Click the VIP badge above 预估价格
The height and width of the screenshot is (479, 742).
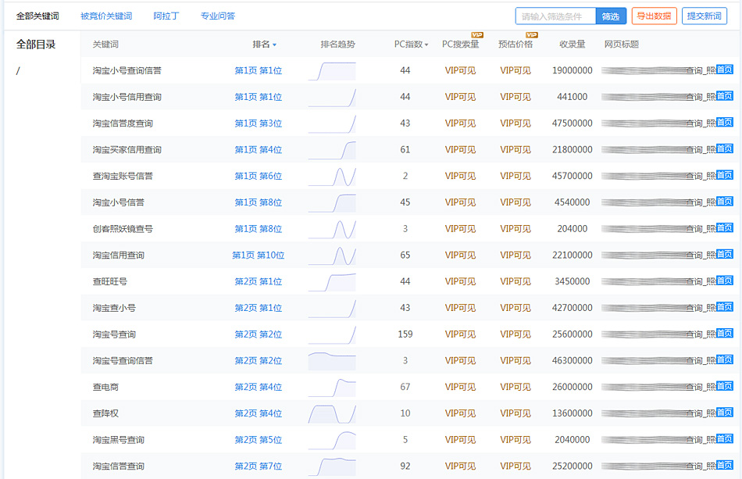pyautogui.click(x=532, y=34)
